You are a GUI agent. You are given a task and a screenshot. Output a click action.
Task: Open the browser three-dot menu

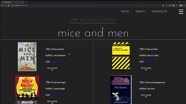pyautogui.click(x=184, y=5)
